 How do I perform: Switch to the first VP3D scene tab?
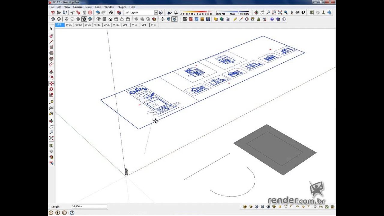click(69, 25)
